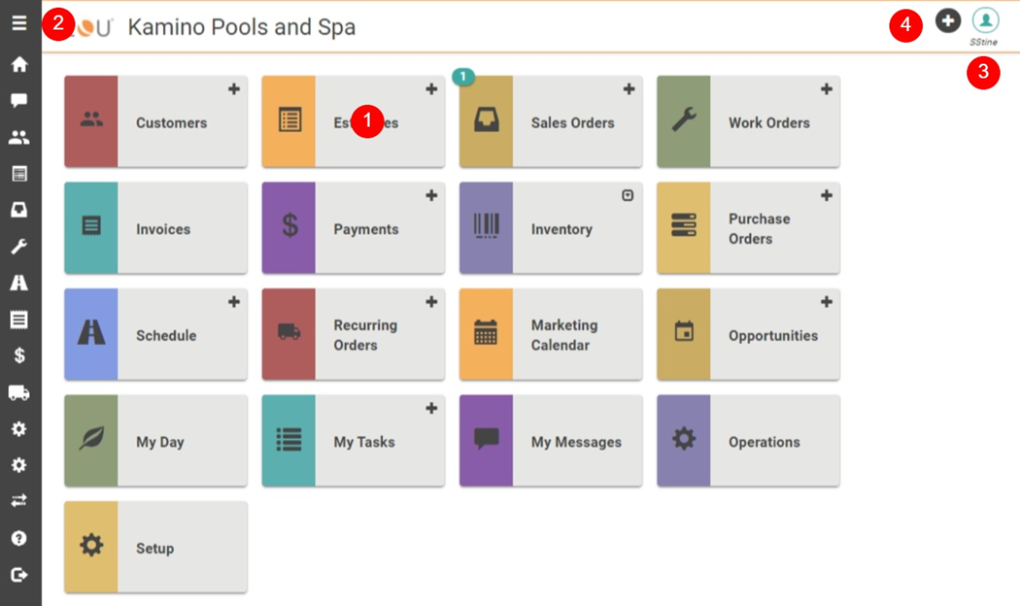Go to the Setup tile
Viewport: 1020px width, 606px height.
(155, 548)
